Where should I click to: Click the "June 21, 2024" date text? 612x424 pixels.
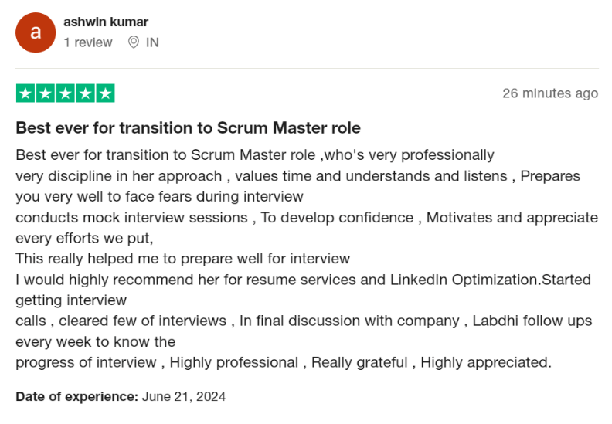[x=184, y=396]
